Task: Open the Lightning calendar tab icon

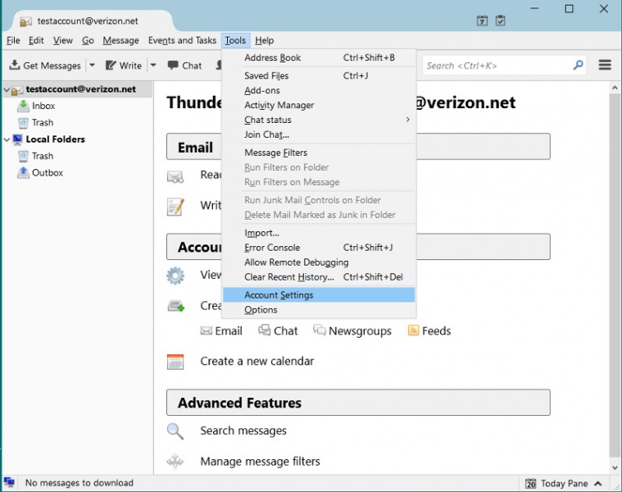Action: 482,20
